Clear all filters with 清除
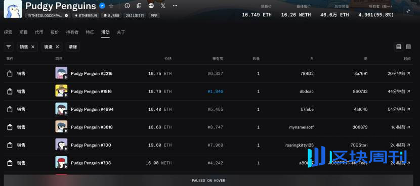 pyautogui.click(x=73, y=47)
